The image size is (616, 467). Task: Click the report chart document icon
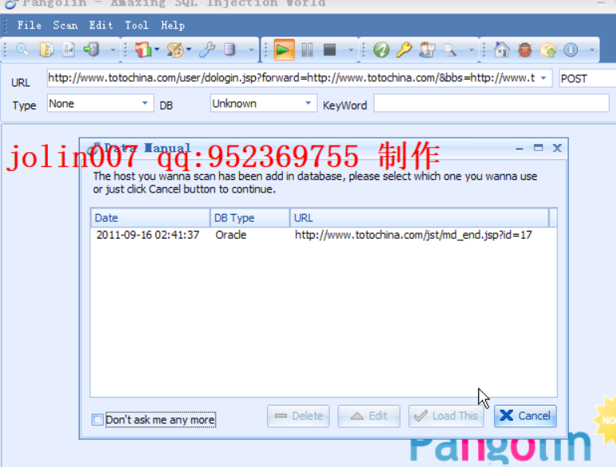point(69,50)
